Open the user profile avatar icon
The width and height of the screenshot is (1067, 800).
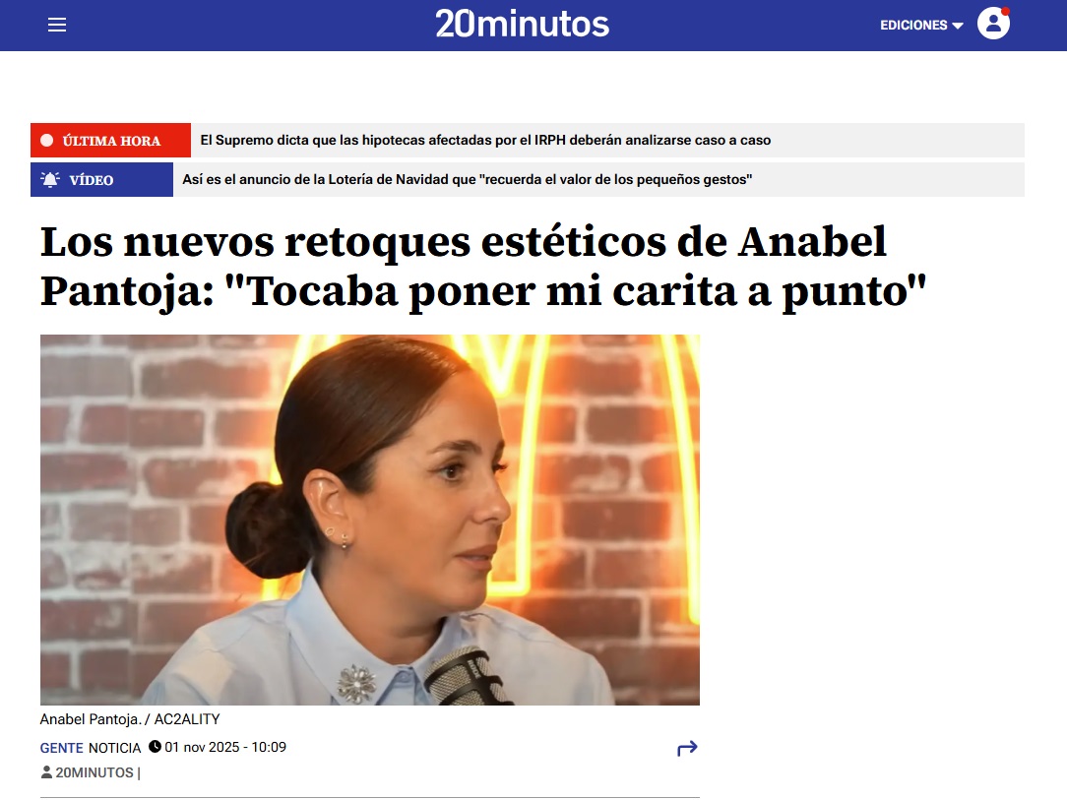point(993,24)
